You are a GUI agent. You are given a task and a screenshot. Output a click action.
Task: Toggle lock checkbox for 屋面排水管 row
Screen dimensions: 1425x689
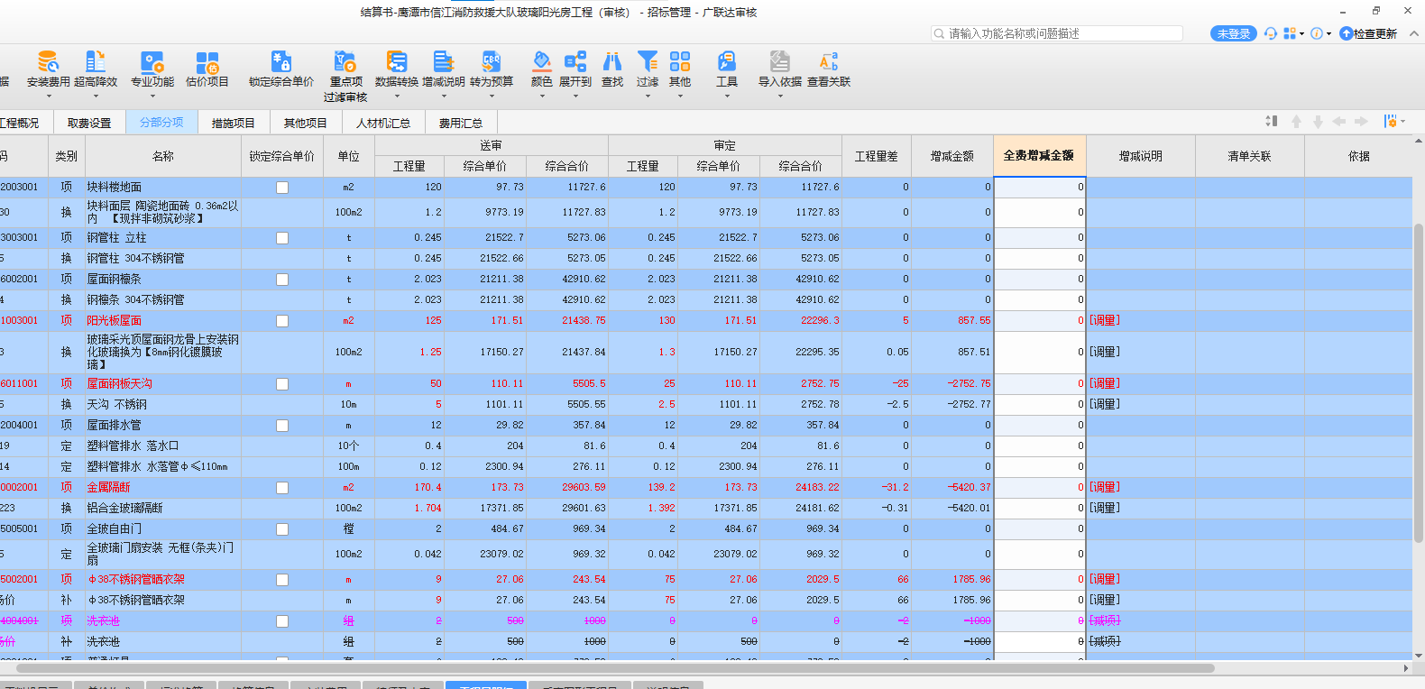coord(282,426)
